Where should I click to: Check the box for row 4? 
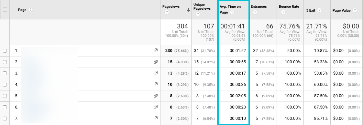click(5, 85)
